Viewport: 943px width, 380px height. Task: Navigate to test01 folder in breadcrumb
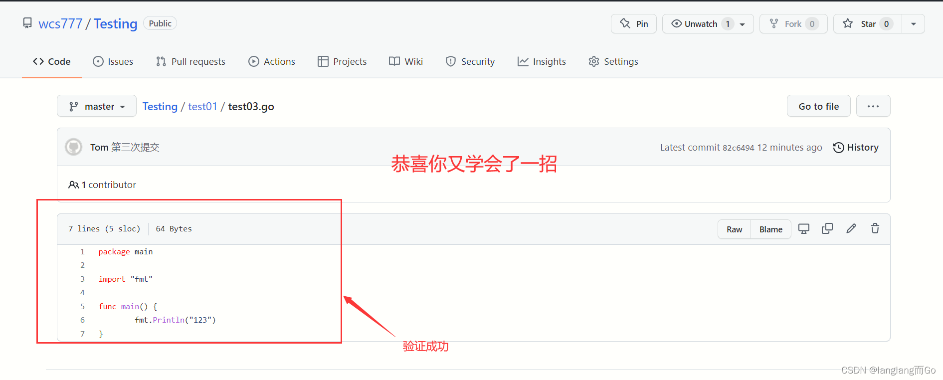click(x=202, y=106)
